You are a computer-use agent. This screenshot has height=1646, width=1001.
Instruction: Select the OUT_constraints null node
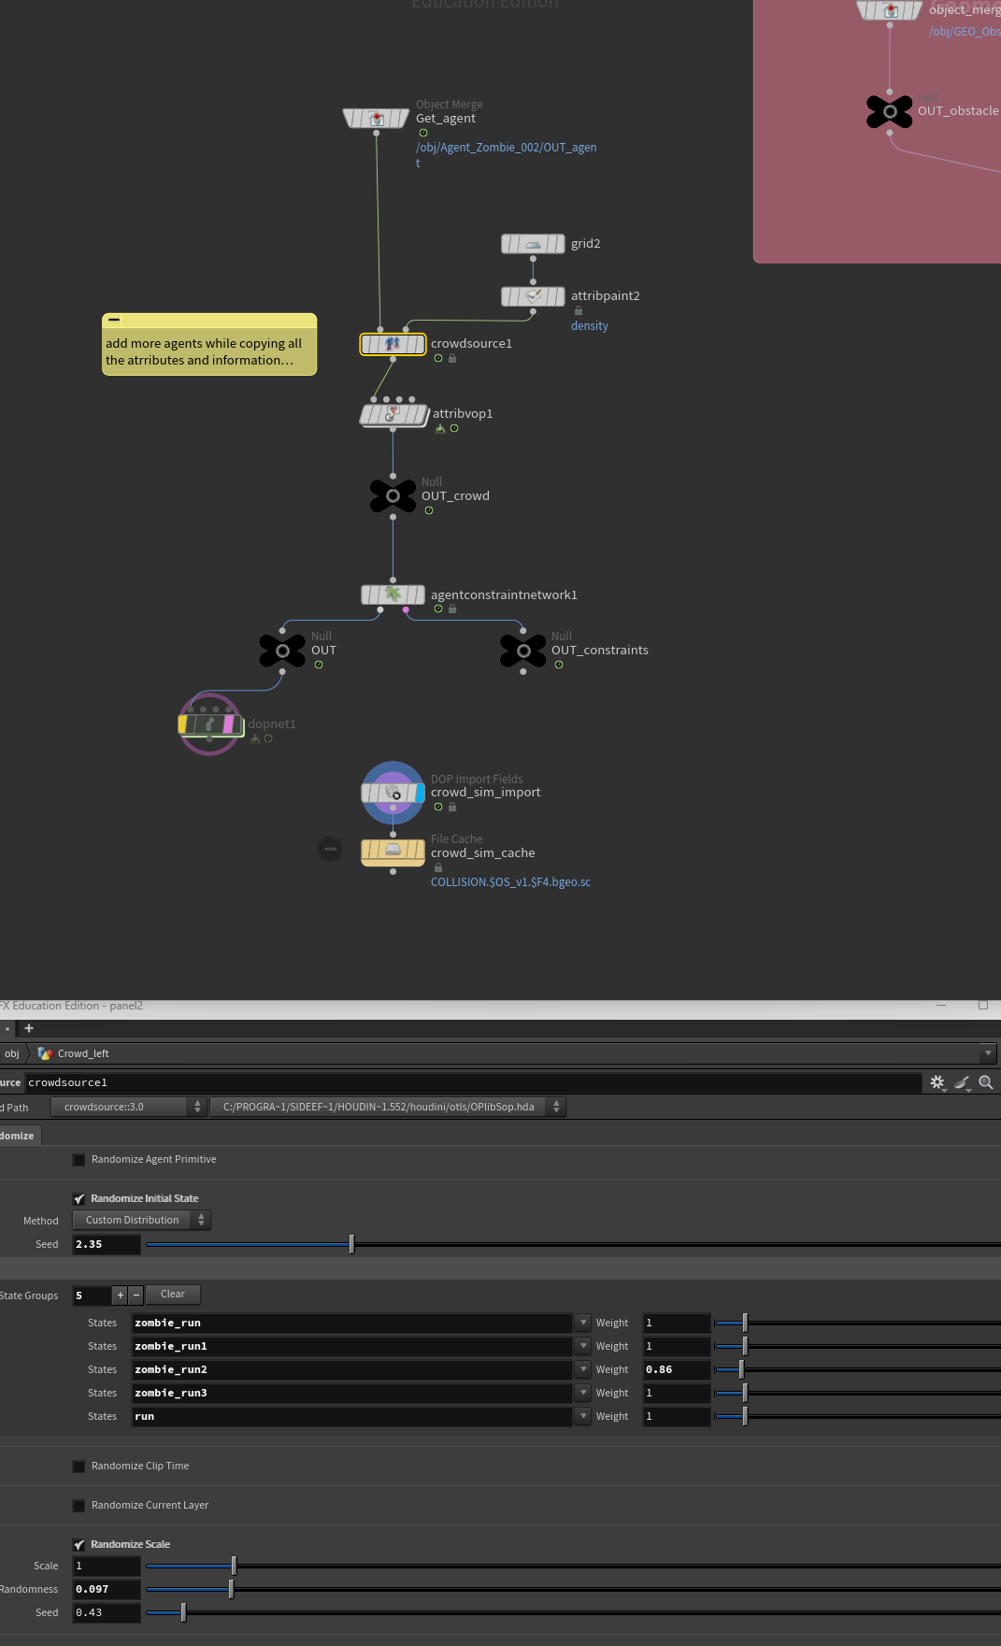pos(523,650)
